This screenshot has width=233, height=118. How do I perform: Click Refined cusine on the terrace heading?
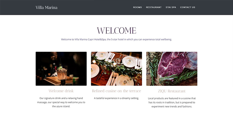116,91
